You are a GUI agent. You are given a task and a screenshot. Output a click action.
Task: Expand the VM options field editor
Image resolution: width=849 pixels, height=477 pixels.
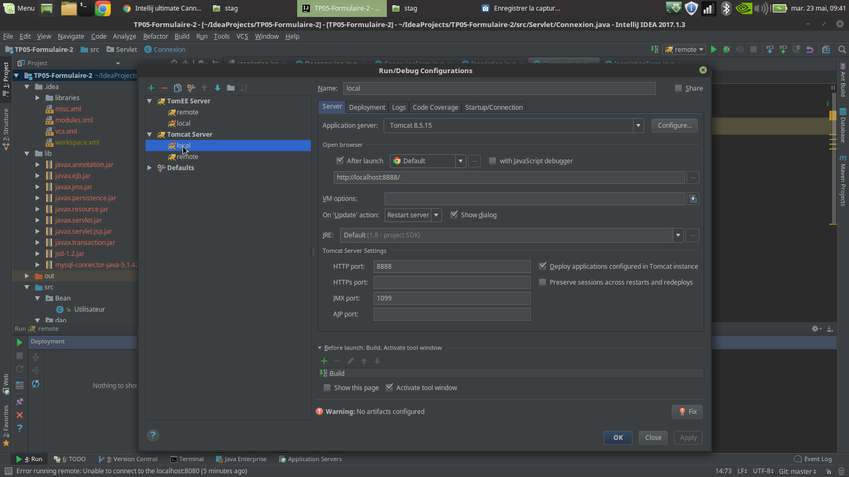[x=693, y=199]
